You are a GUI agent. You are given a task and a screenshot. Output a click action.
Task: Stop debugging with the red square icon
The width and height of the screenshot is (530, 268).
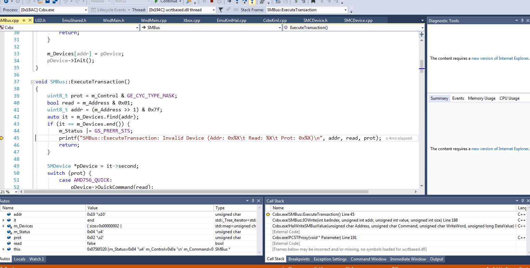211,1
